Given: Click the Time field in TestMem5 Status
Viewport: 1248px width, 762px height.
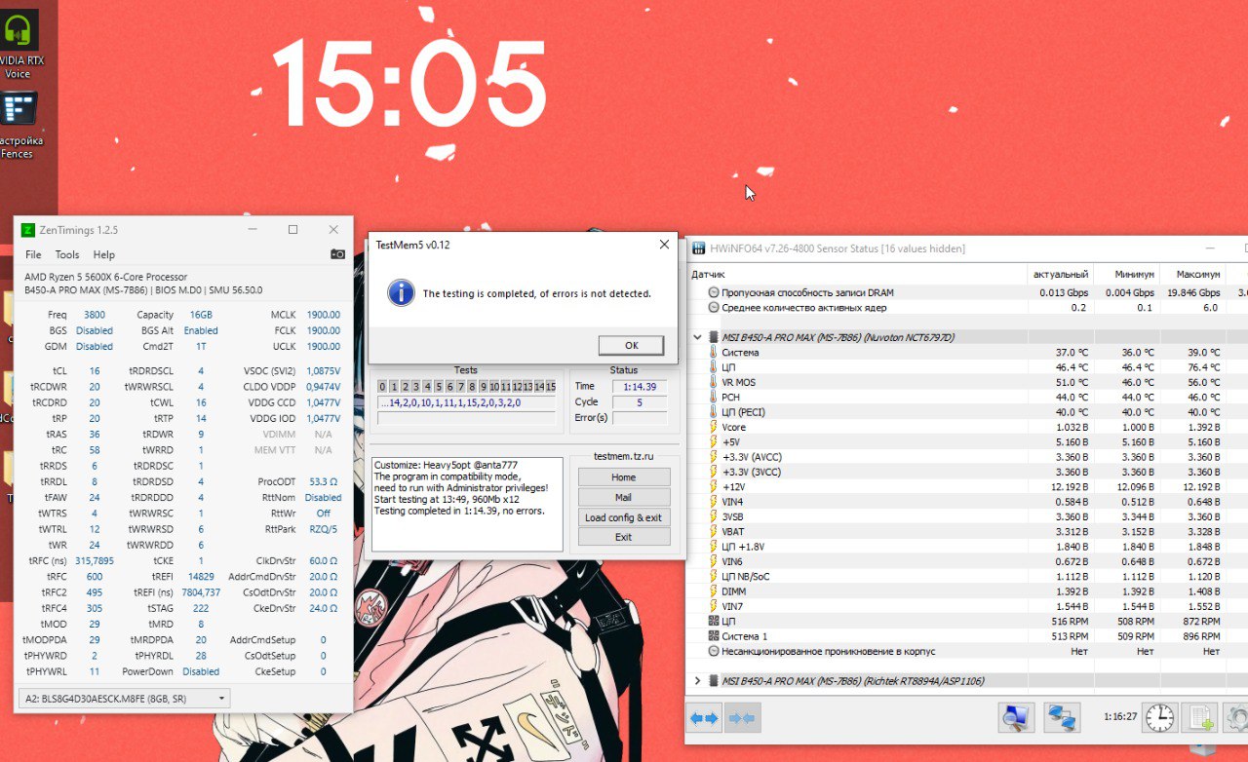Looking at the screenshot, I should [x=640, y=387].
